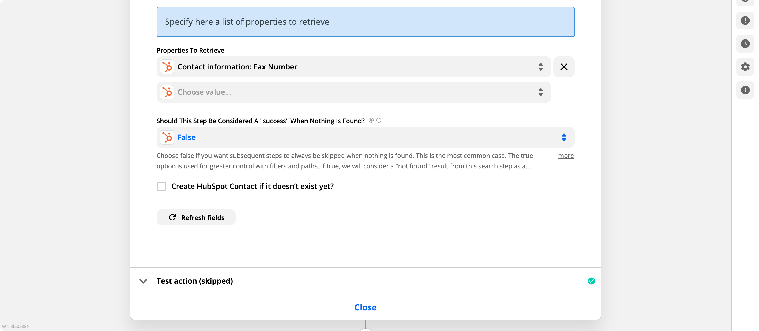Click the 'more' link in description text
Image resolution: width=759 pixels, height=331 pixels.
566,155
